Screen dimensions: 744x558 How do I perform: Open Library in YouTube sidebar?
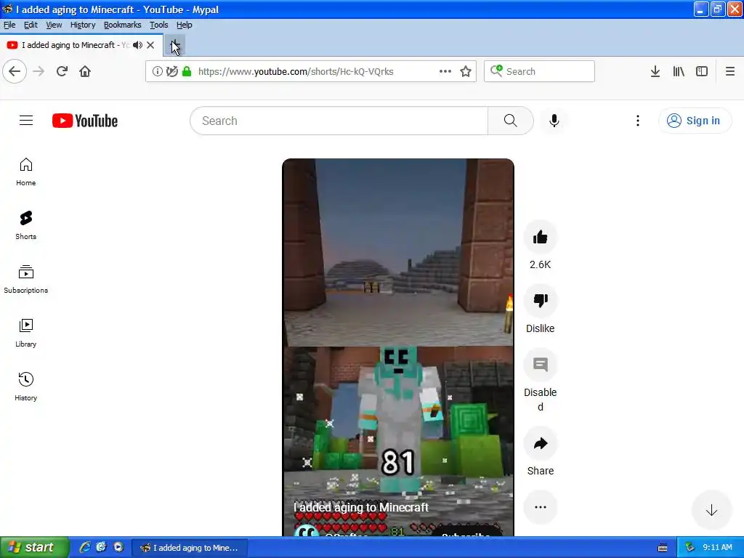[25, 333]
